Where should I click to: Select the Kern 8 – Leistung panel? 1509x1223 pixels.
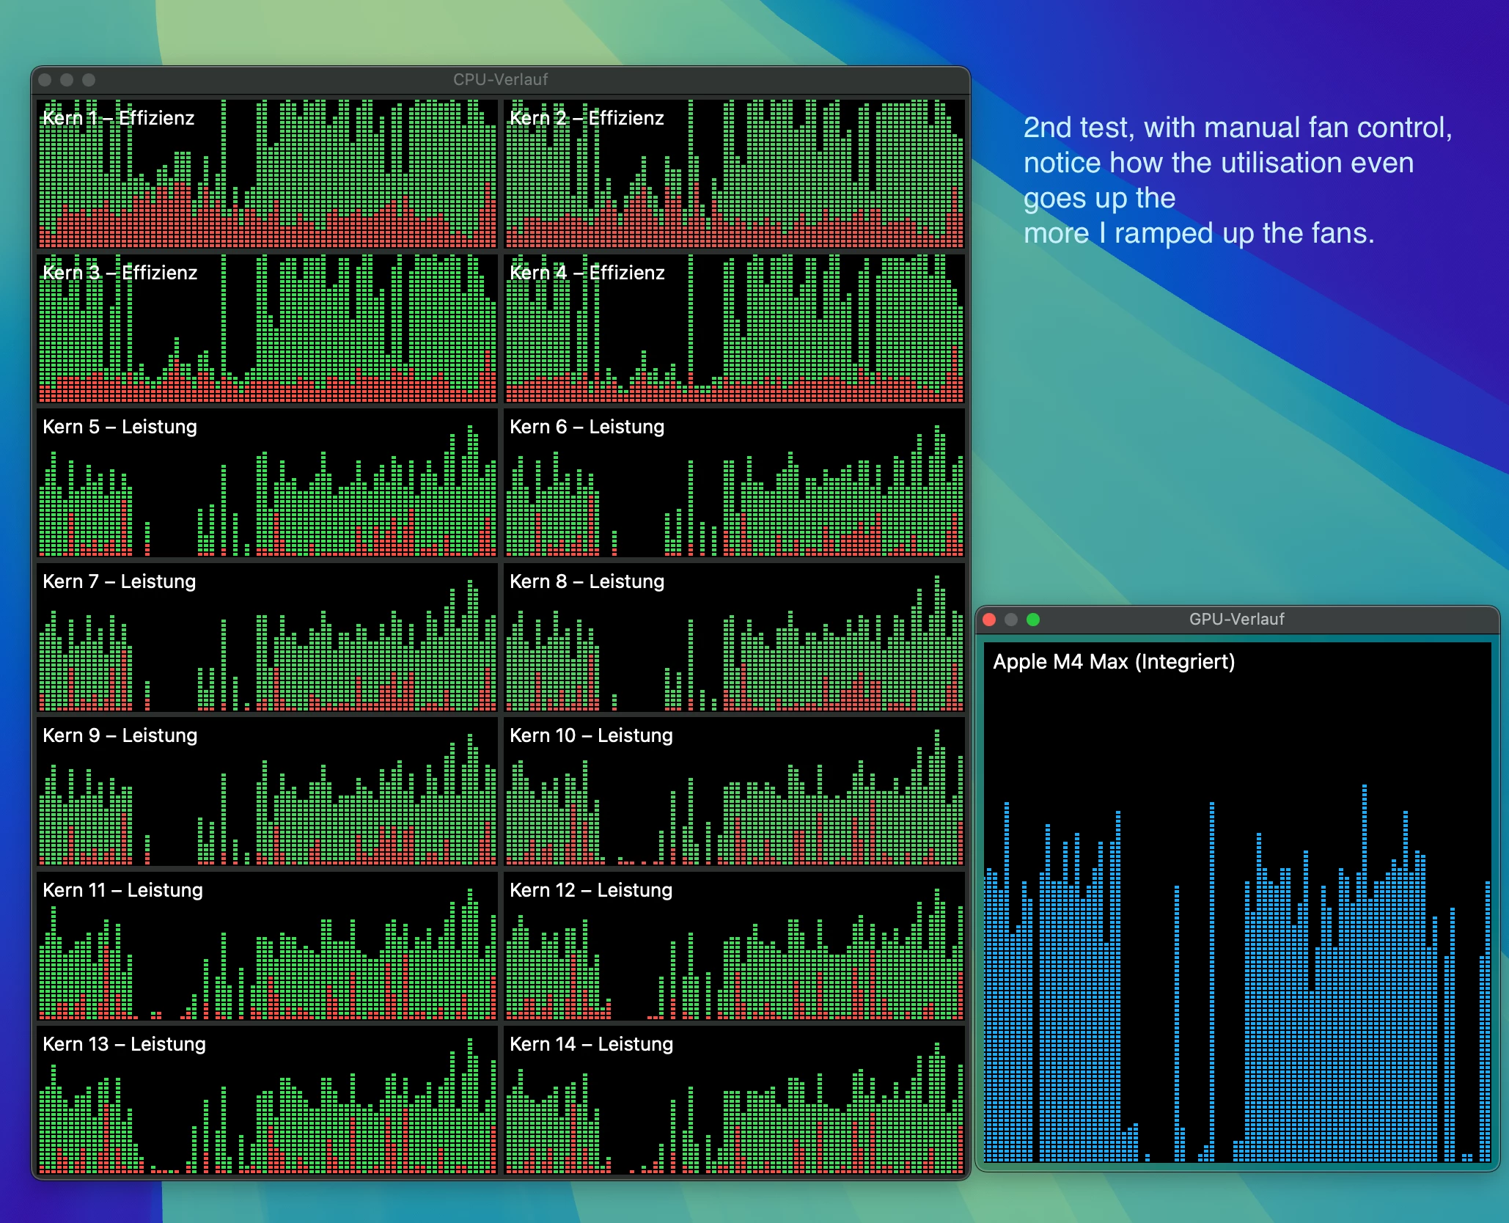coord(734,637)
